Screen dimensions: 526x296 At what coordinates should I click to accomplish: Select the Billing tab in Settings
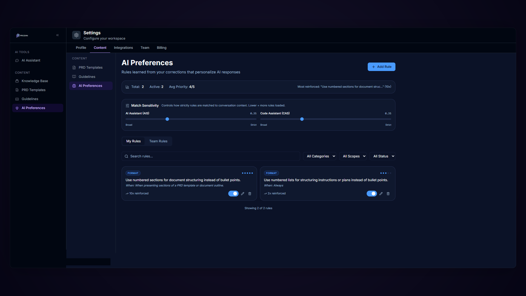coord(162,48)
